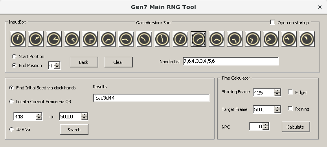The width and height of the screenshot is (327, 147).
Task: Decrease the Target Frame spinner
Action: click(277, 111)
